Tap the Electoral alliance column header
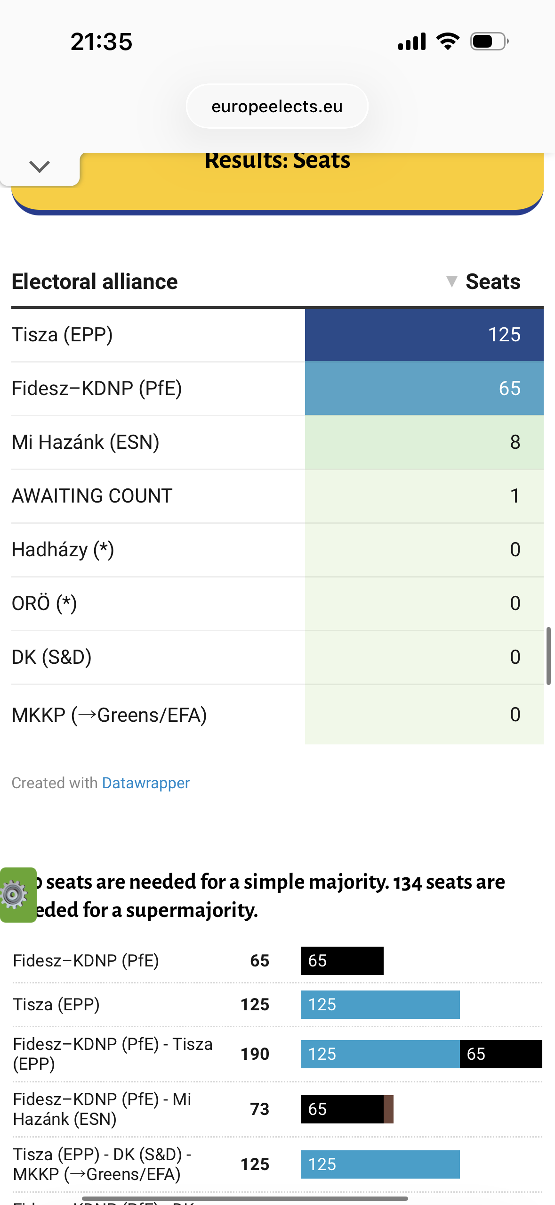The image size is (555, 1205). click(95, 282)
